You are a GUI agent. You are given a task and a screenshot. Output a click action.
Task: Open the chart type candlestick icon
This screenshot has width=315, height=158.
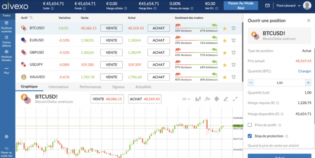(x=198, y=99)
